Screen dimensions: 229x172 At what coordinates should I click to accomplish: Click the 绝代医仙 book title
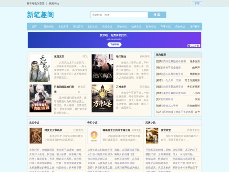click(121, 56)
